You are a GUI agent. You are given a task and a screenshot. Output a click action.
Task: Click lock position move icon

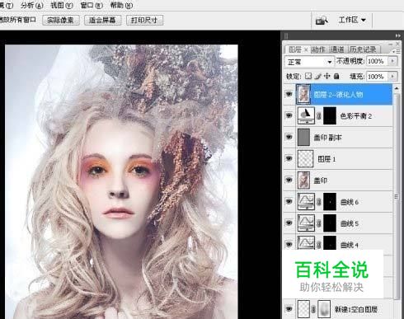327,76
